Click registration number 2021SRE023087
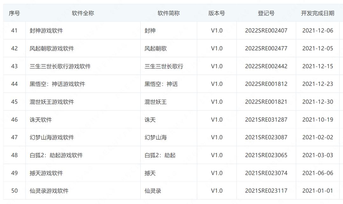The width and height of the screenshot is (343, 204). click(266, 137)
